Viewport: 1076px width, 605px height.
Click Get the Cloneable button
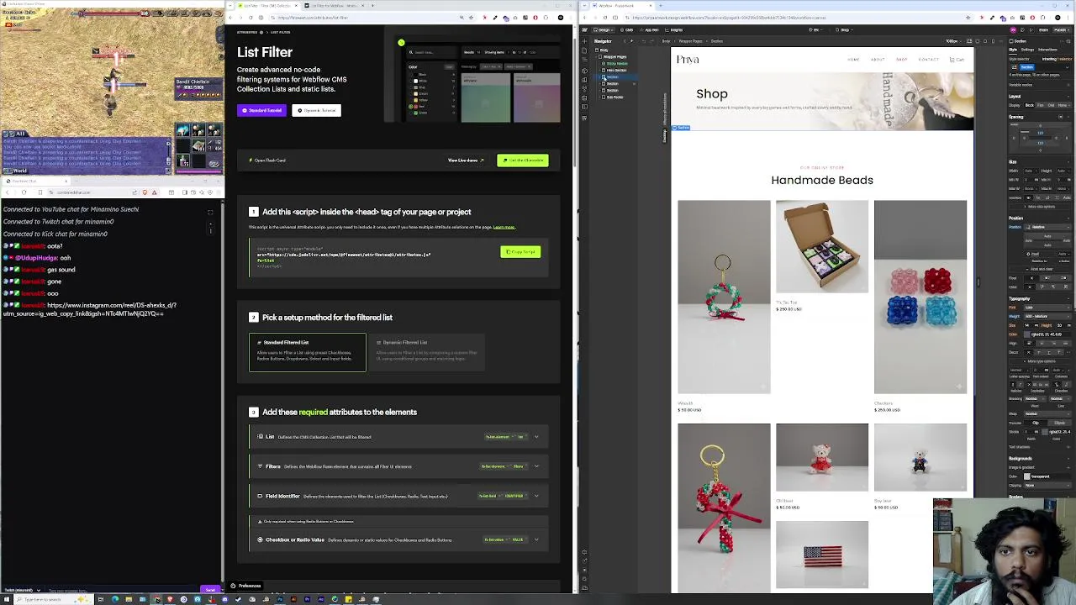pos(523,160)
